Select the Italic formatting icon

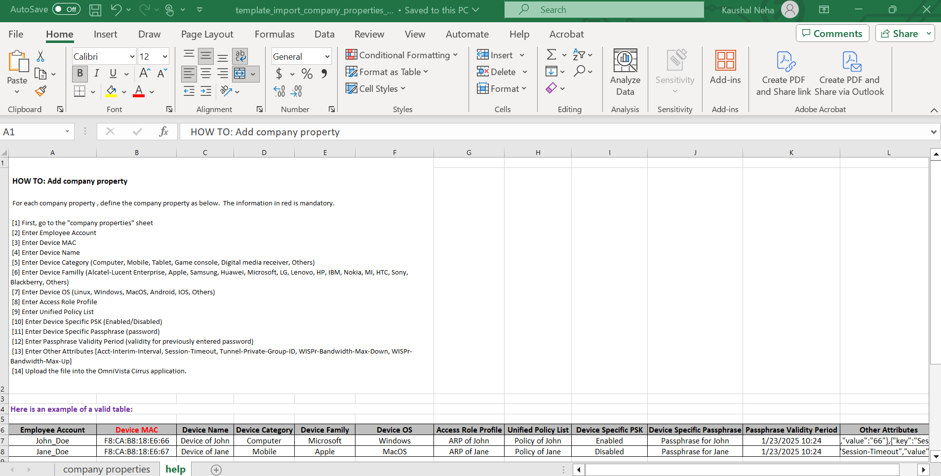click(97, 74)
